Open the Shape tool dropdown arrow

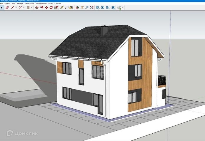click(32, 7)
